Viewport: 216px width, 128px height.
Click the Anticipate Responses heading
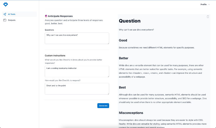tap(60, 16)
